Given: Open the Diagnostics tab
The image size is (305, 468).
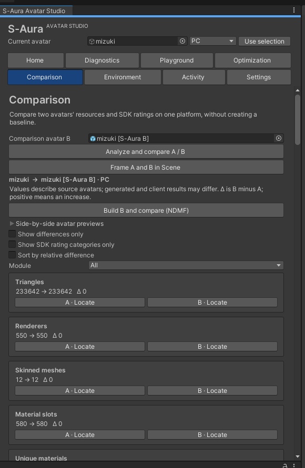Looking at the screenshot, I should pos(102,60).
